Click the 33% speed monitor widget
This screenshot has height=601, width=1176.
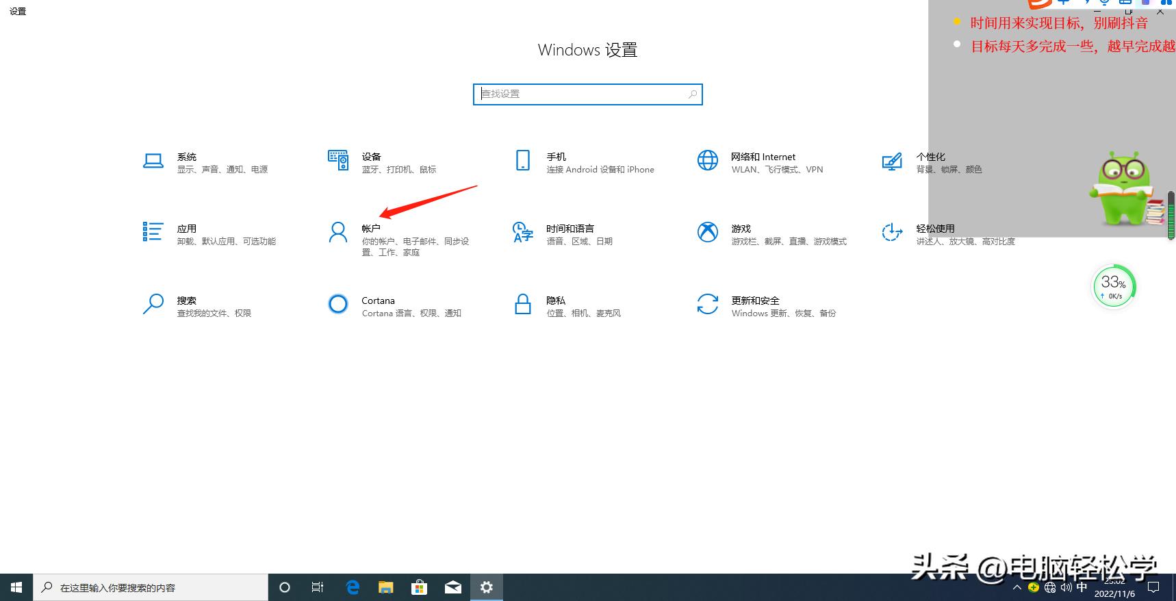pyautogui.click(x=1114, y=286)
